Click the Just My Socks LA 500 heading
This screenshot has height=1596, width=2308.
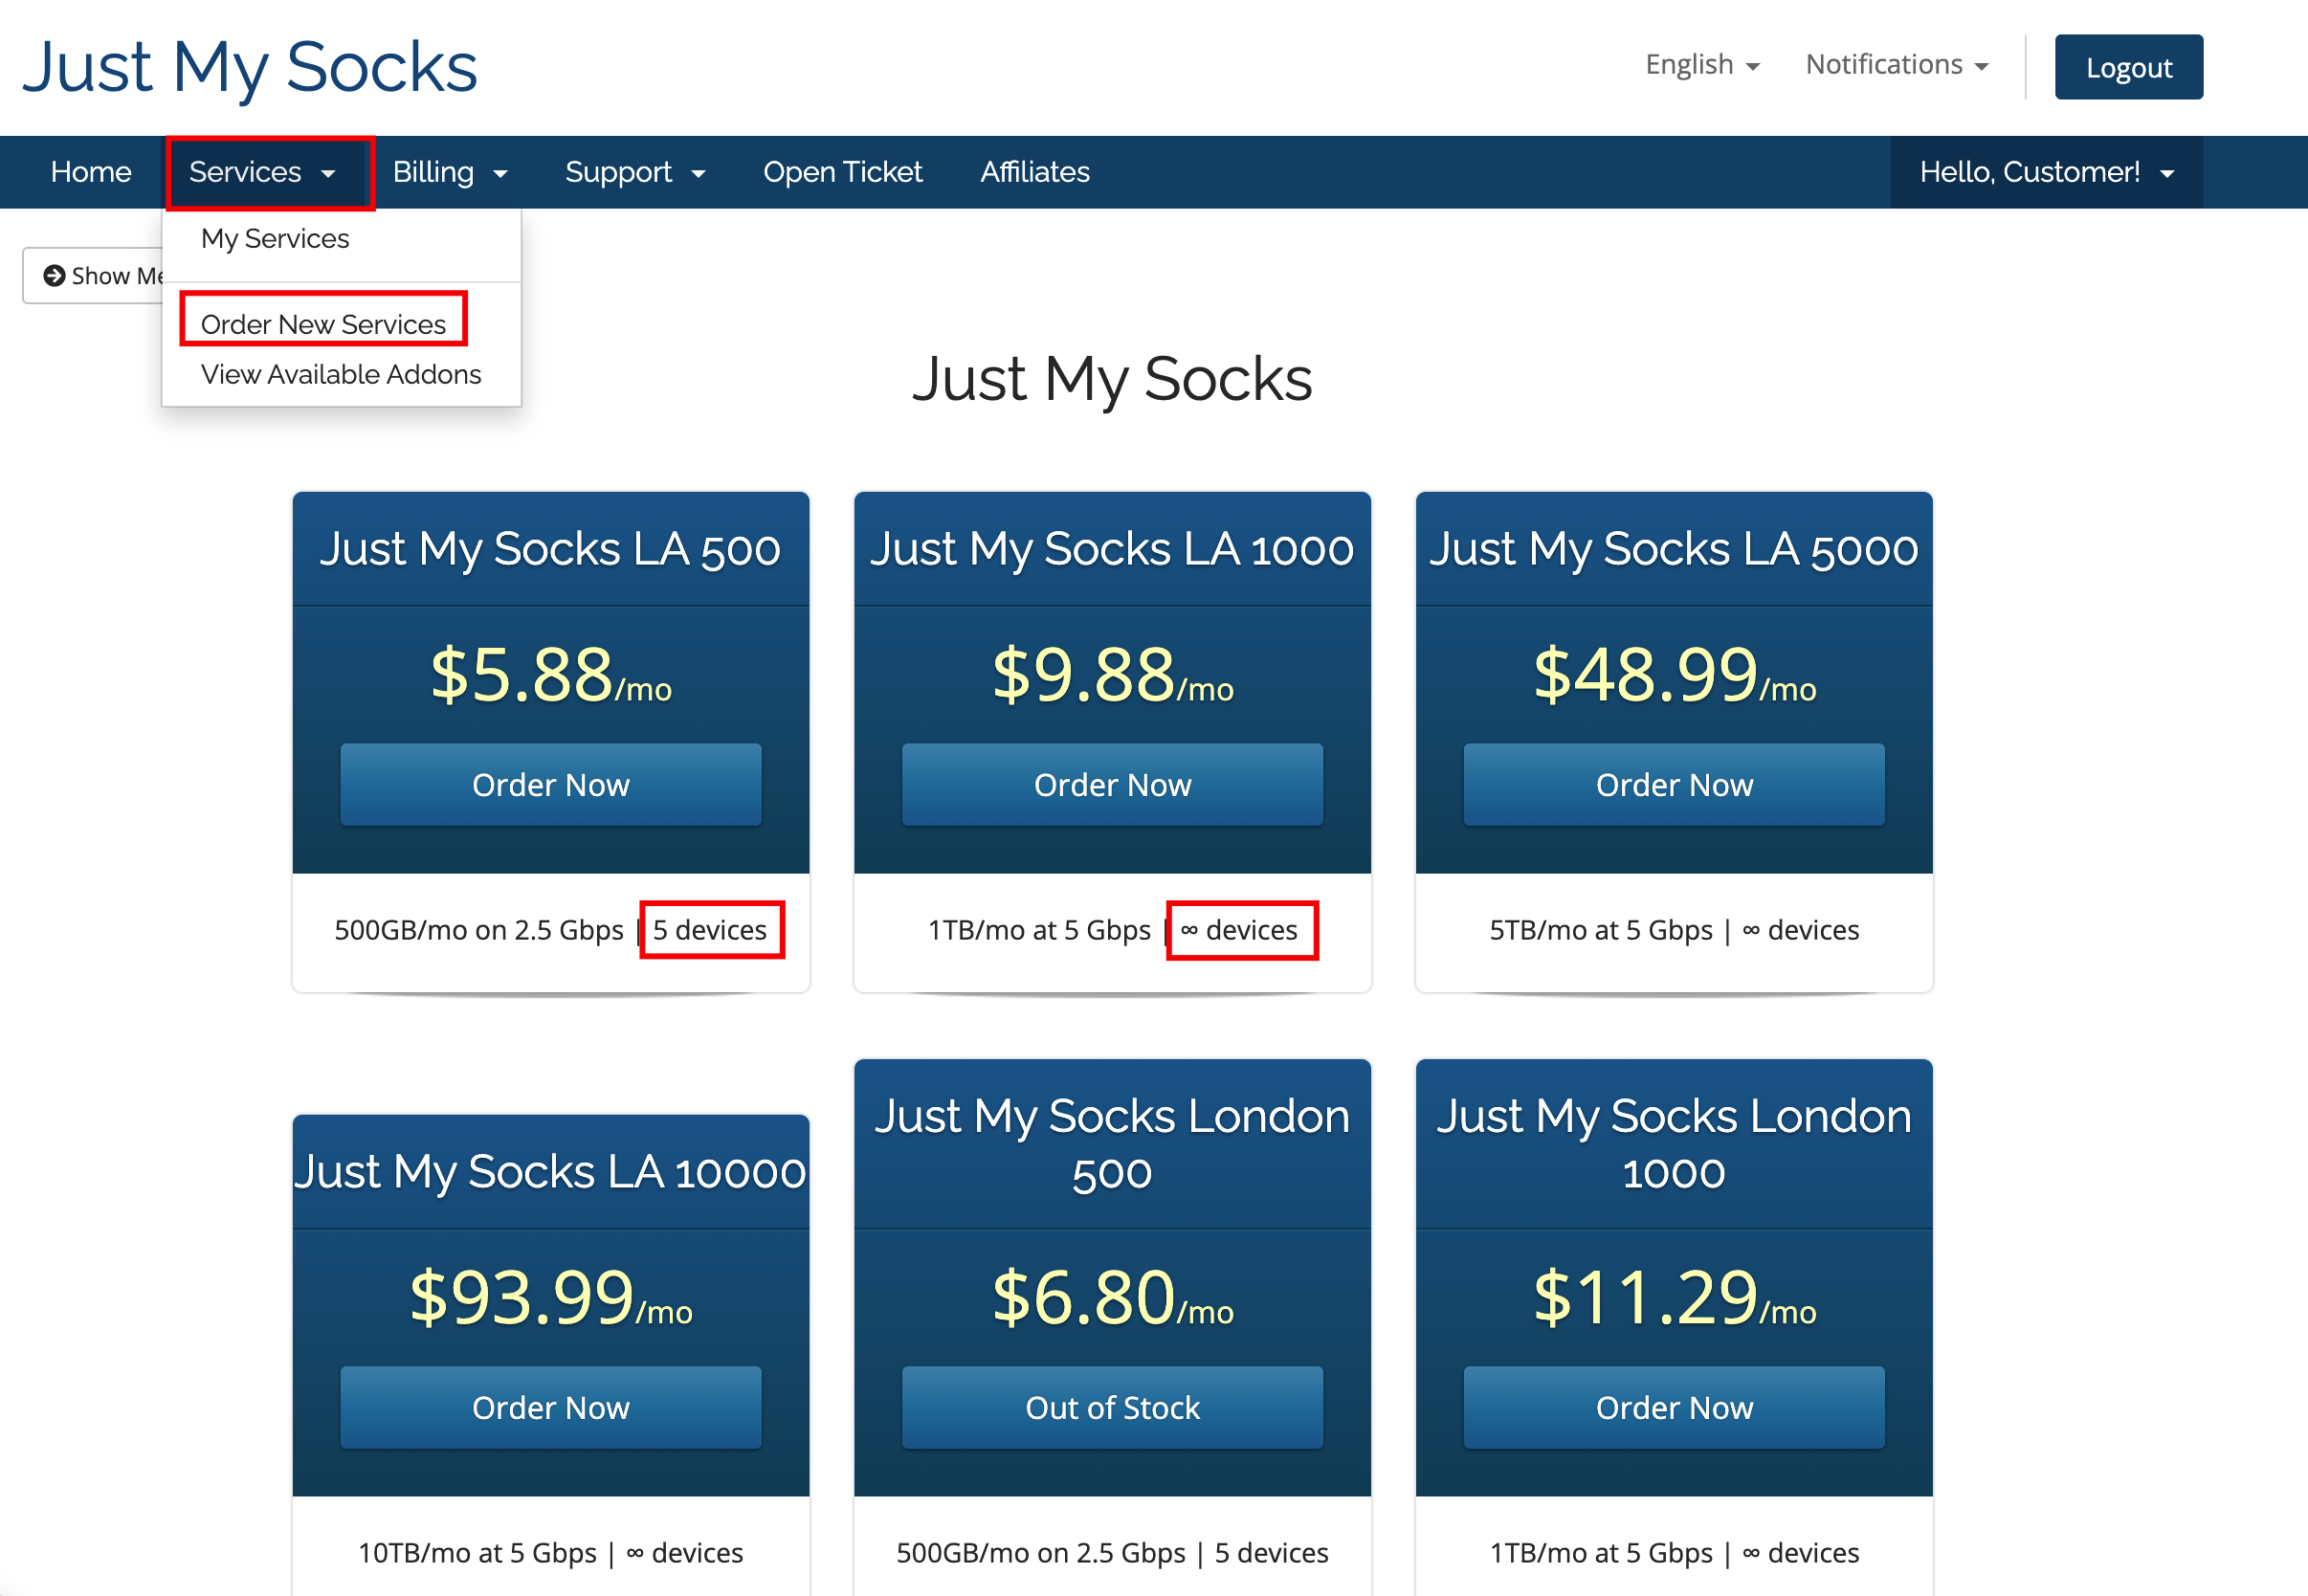551,550
